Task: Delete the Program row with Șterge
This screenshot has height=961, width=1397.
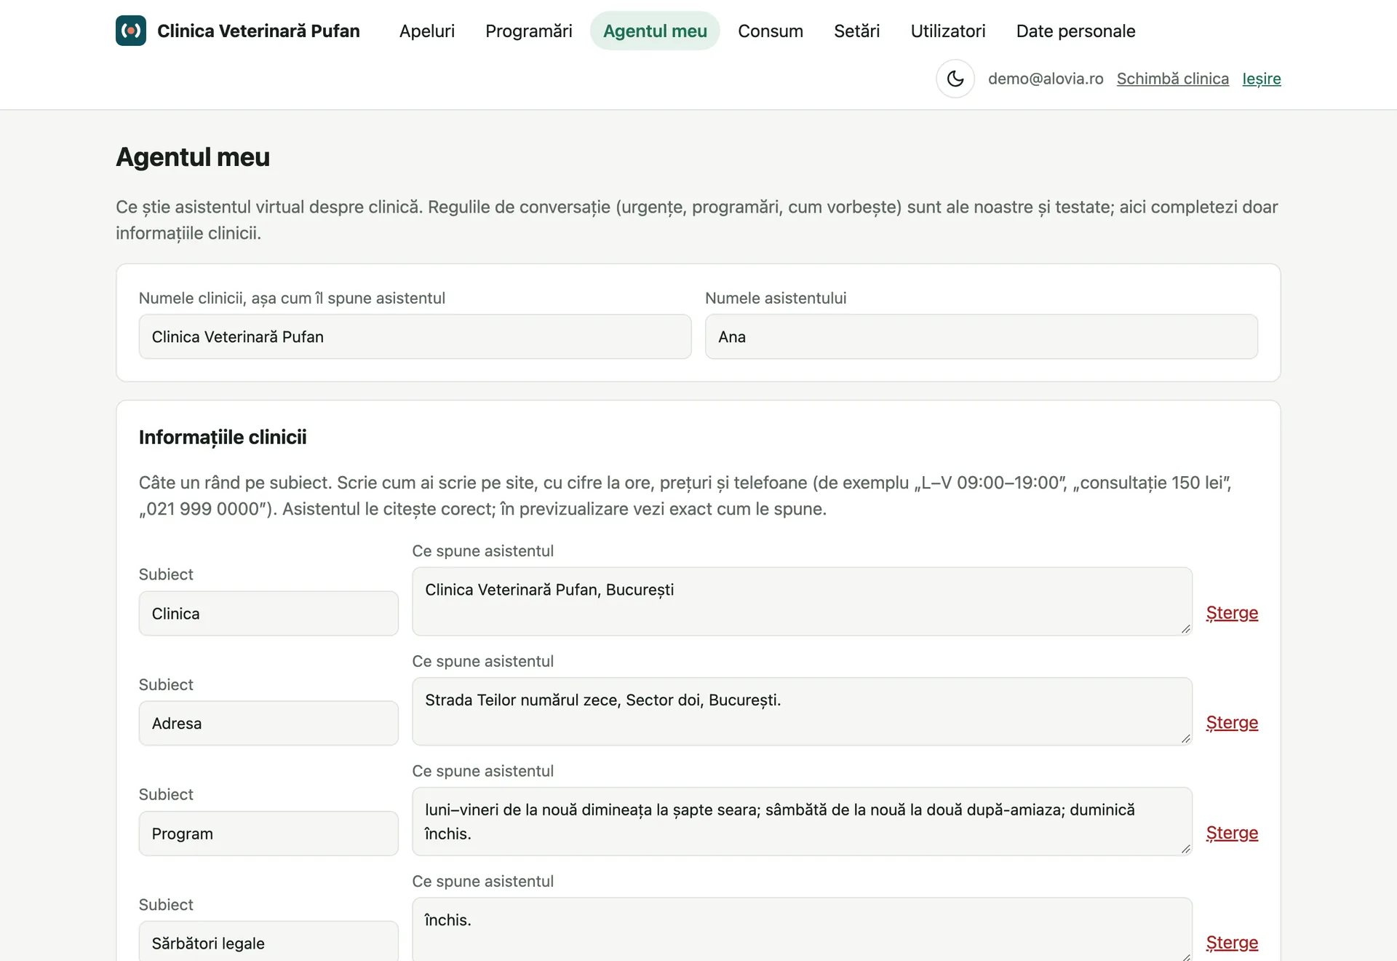Action: [x=1232, y=833]
